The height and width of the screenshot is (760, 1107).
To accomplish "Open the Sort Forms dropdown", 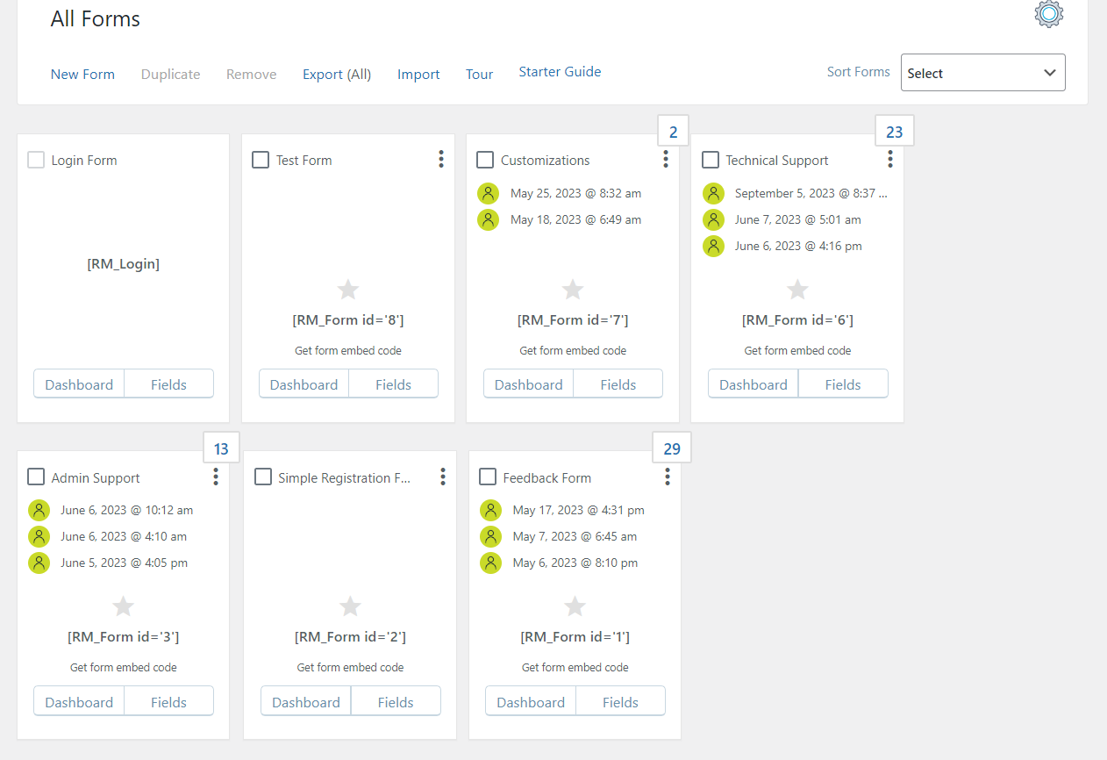I will pyautogui.click(x=982, y=73).
